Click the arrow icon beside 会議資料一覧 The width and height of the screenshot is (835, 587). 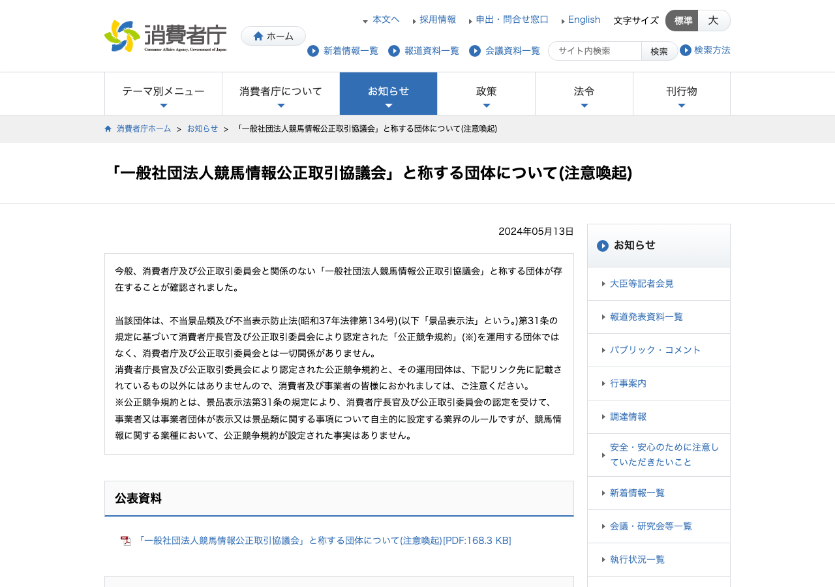(475, 51)
